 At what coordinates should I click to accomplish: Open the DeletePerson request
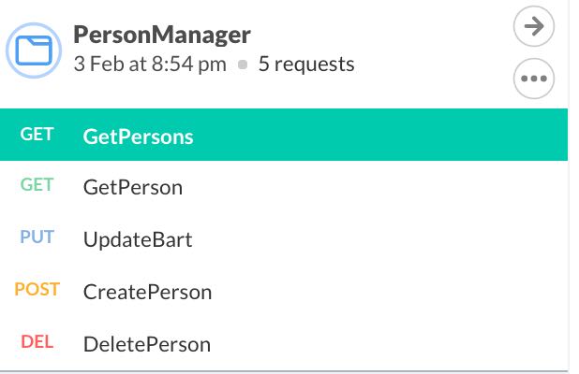point(146,344)
